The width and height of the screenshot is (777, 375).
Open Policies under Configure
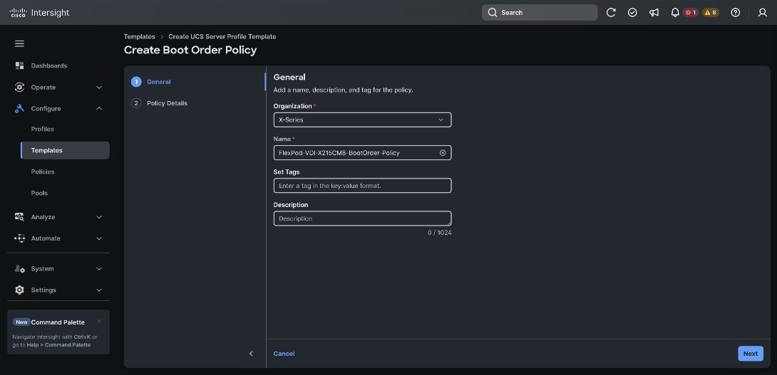coord(43,171)
